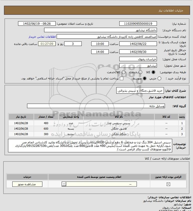Click the اطلاعات مجوزهای ارائه خدمت / کالا heading
Screen dimensions: 193x211
tap(167, 159)
